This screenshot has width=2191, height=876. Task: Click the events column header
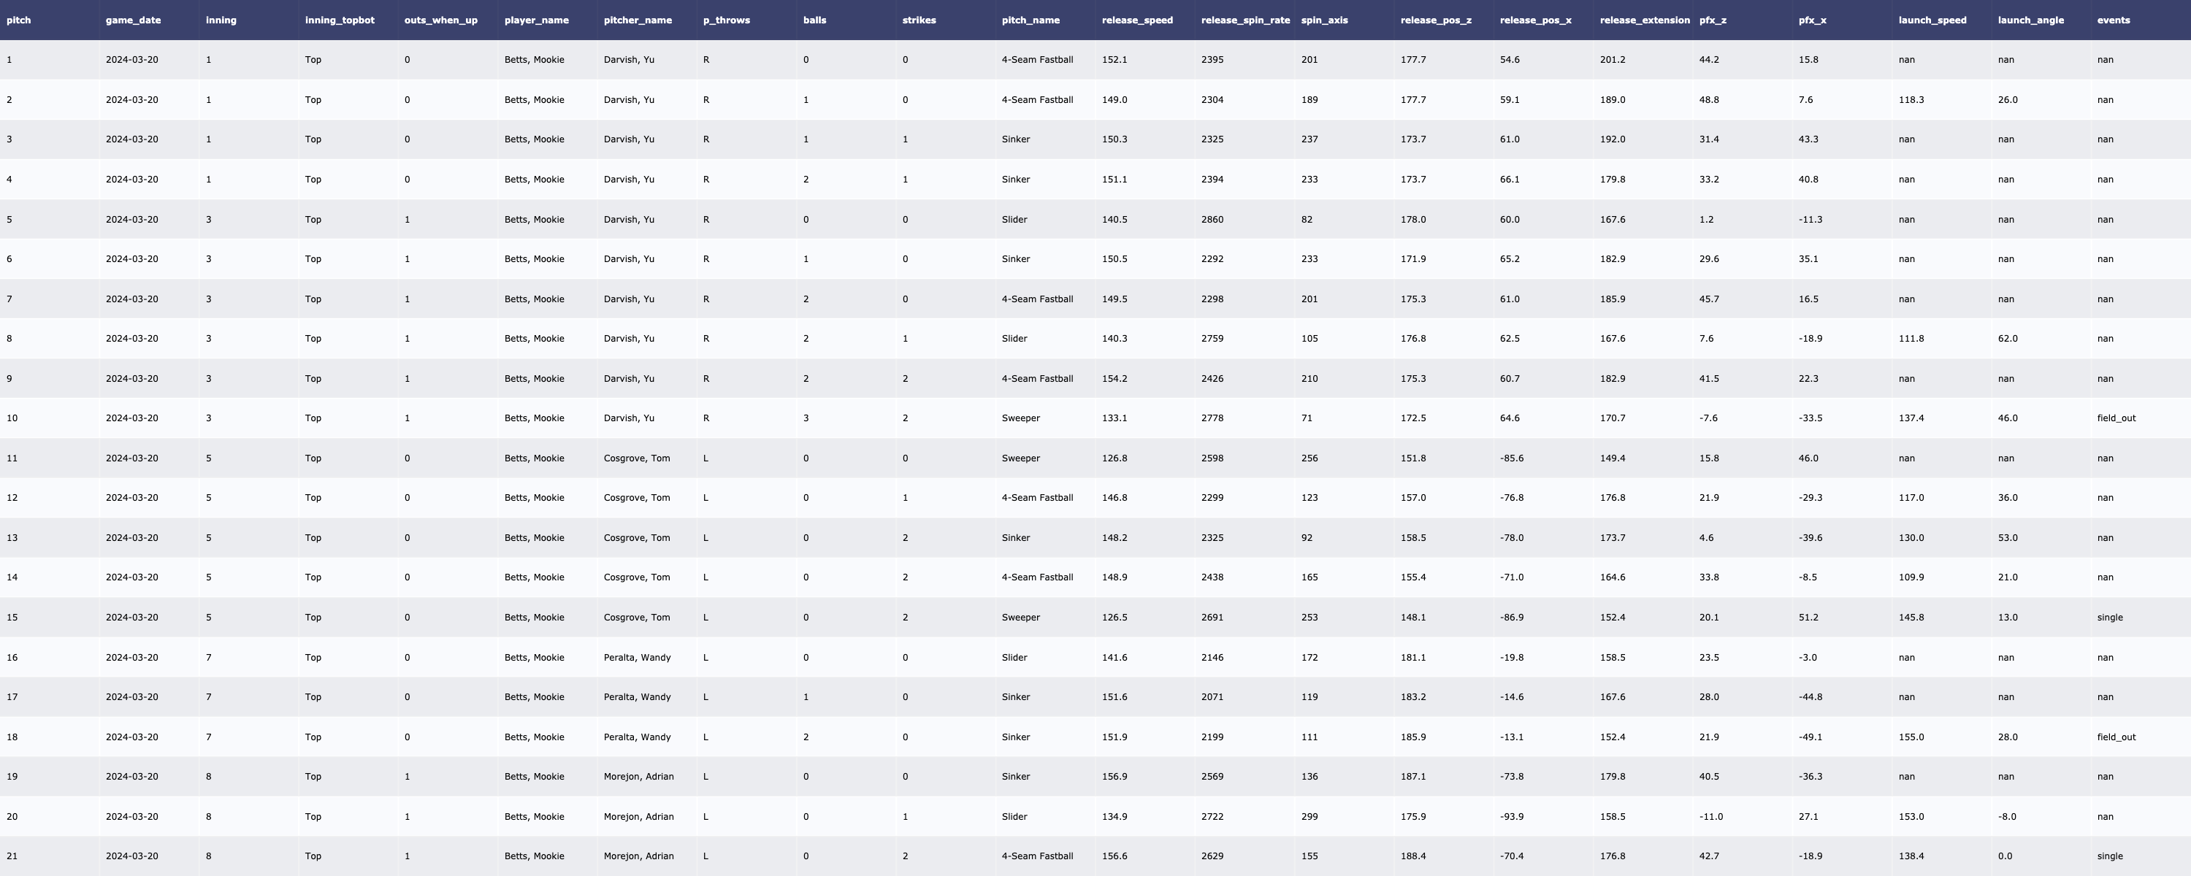pyautogui.click(x=2113, y=20)
